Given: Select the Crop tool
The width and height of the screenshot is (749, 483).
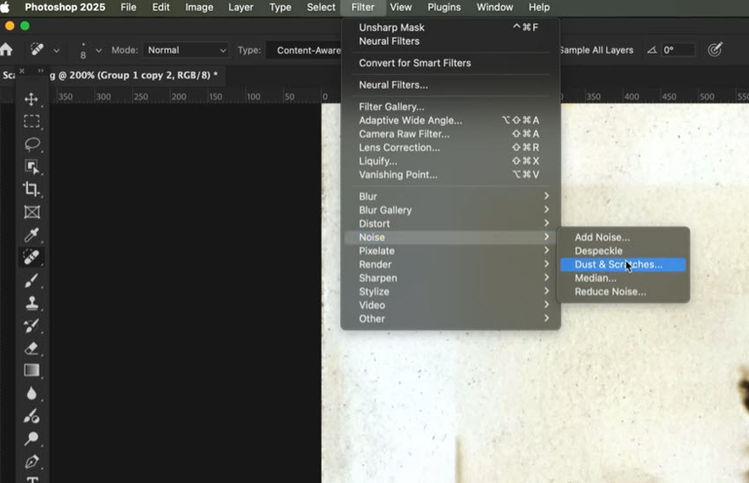Looking at the screenshot, I should pos(32,189).
